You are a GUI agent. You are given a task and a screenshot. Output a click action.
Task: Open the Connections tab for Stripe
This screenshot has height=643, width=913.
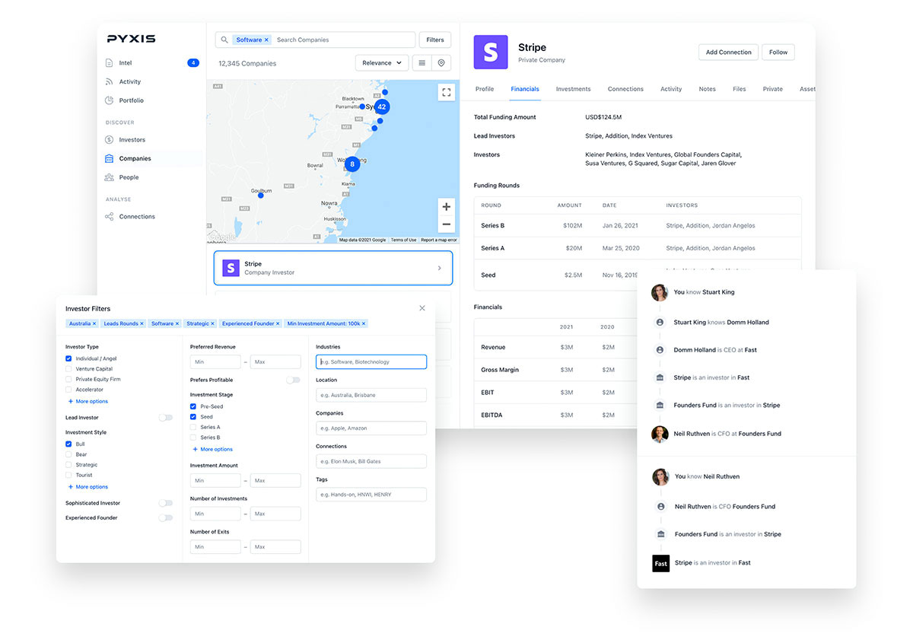(x=625, y=89)
